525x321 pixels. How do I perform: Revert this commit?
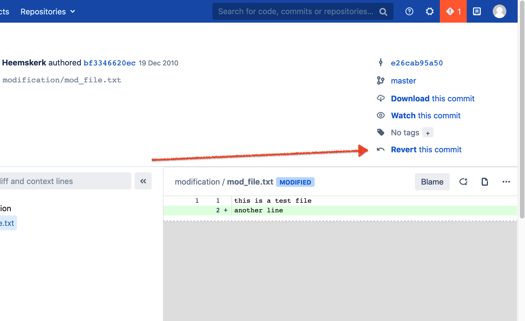(426, 149)
